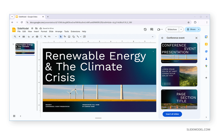The width and height of the screenshot is (219, 135).
Task: Open Chrome three-dot menu
Action: 207,22
